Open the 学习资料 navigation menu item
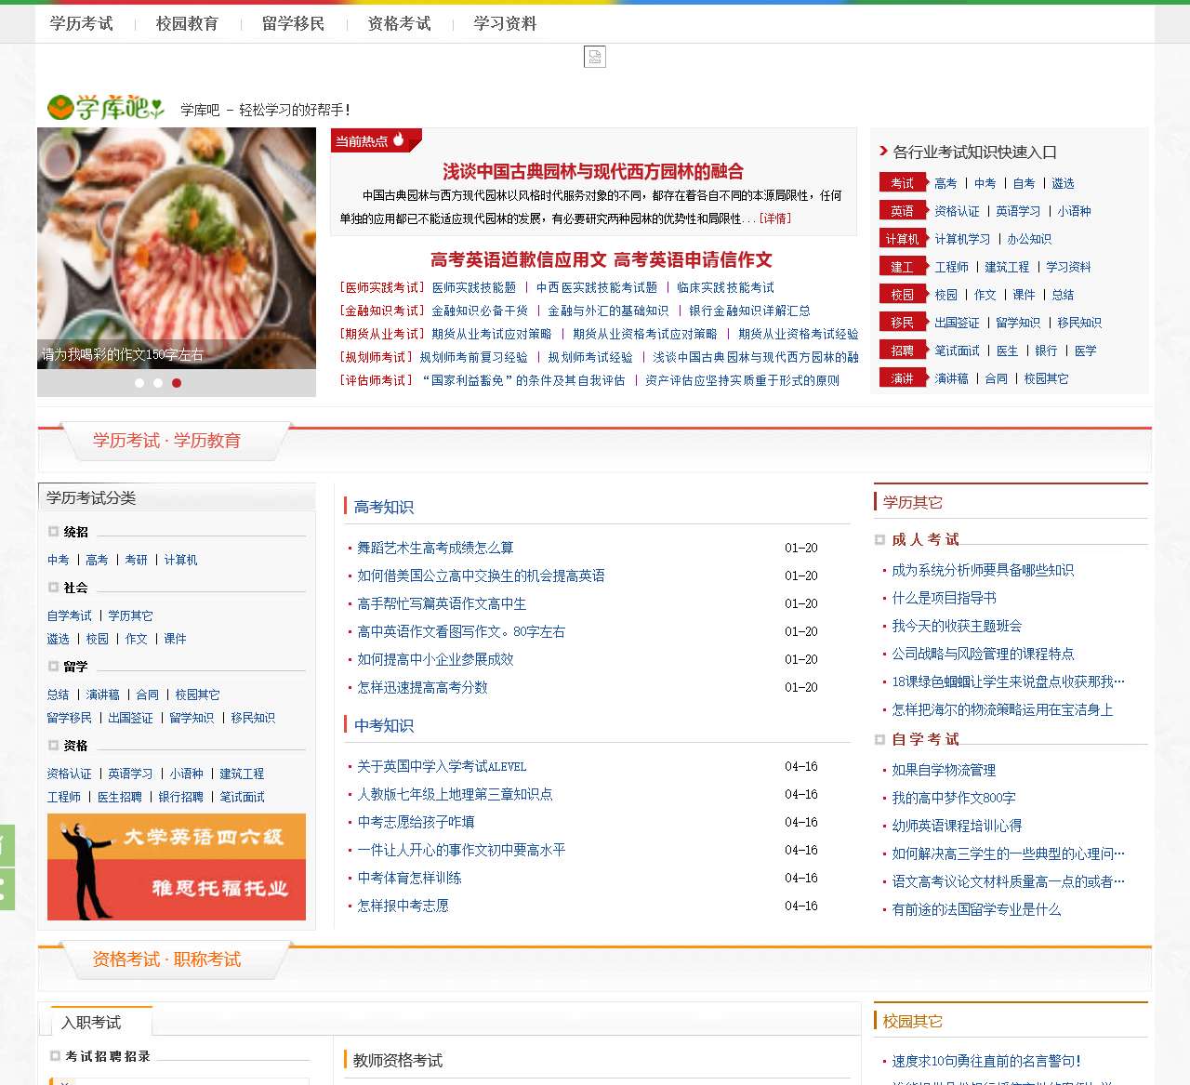The width and height of the screenshot is (1190, 1085). 506,23
